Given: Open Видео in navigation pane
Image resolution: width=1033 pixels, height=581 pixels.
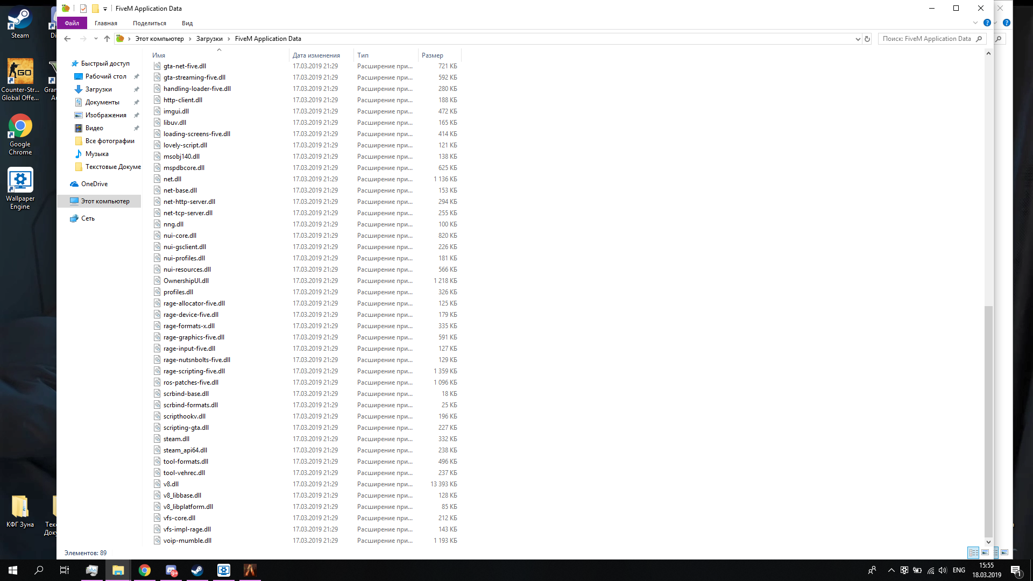Looking at the screenshot, I should click(x=94, y=128).
